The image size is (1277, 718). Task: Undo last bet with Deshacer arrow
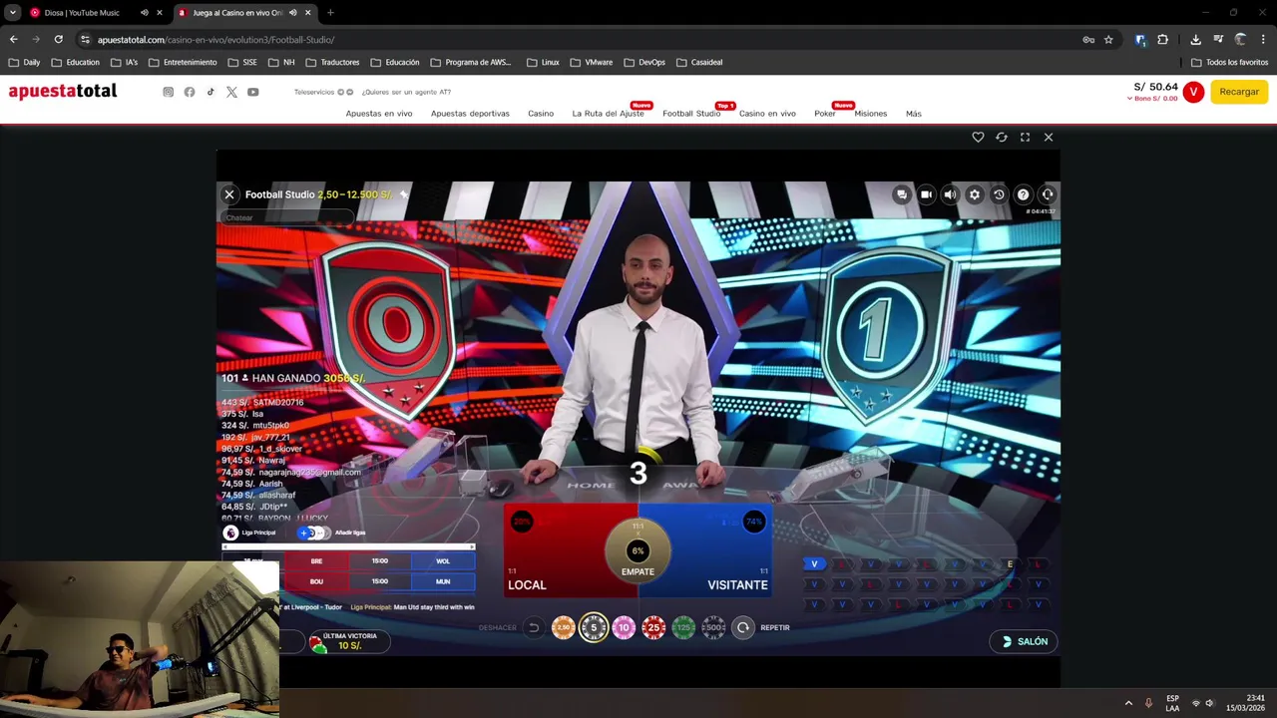(534, 627)
